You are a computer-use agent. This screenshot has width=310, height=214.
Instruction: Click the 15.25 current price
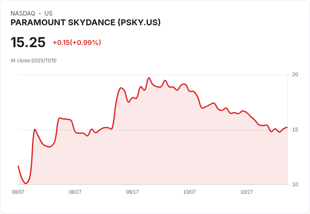click(x=28, y=43)
